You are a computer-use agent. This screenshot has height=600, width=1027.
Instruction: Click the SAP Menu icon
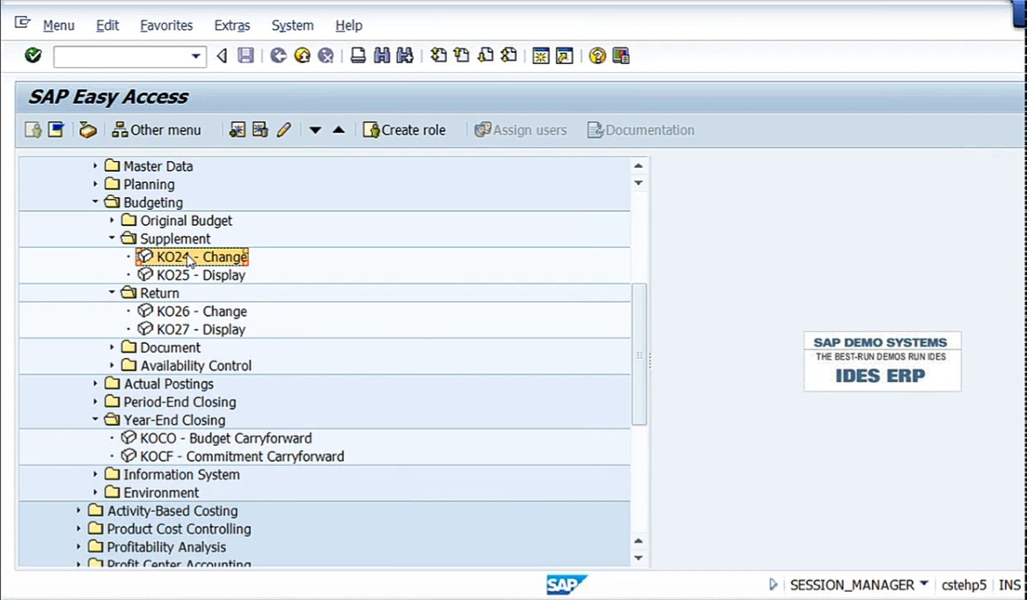coord(56,129)
